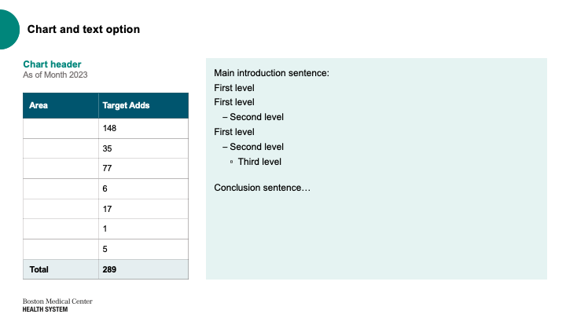This screenshot has height=318, width=566.
Task: Click the cell with value 77
Action: click(x=143, y=168)
